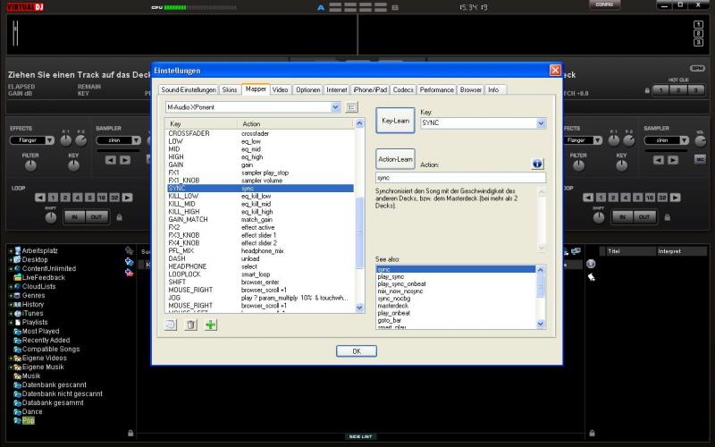Click OK to close settings
Image resolution: width=715 pixels, height=447 pixels.
(357, 351)
